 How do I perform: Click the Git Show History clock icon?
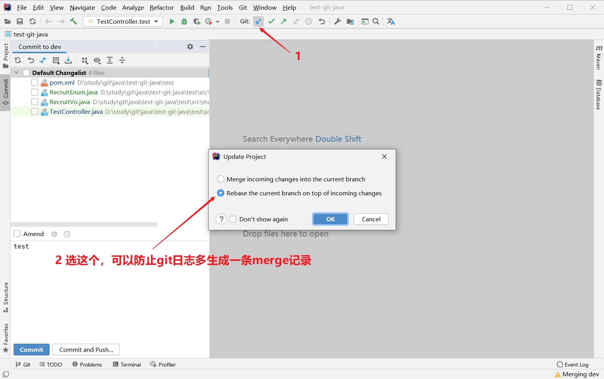(x=309, y=22)
